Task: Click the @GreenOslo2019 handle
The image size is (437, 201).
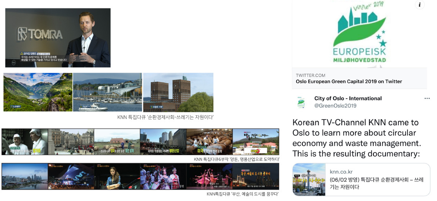Action: [335, 105]
